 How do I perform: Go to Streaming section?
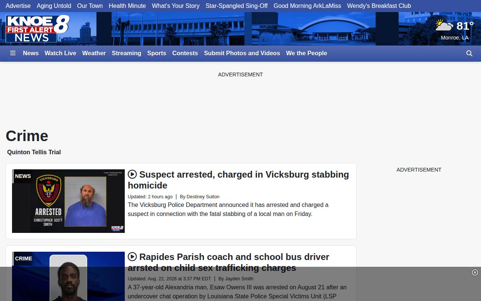127,53
